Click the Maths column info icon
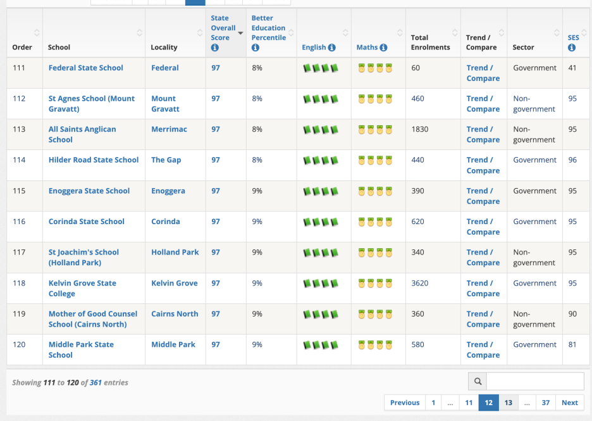Image resolution: width=592 pixels, height=421 pixels. pos(383,47)
